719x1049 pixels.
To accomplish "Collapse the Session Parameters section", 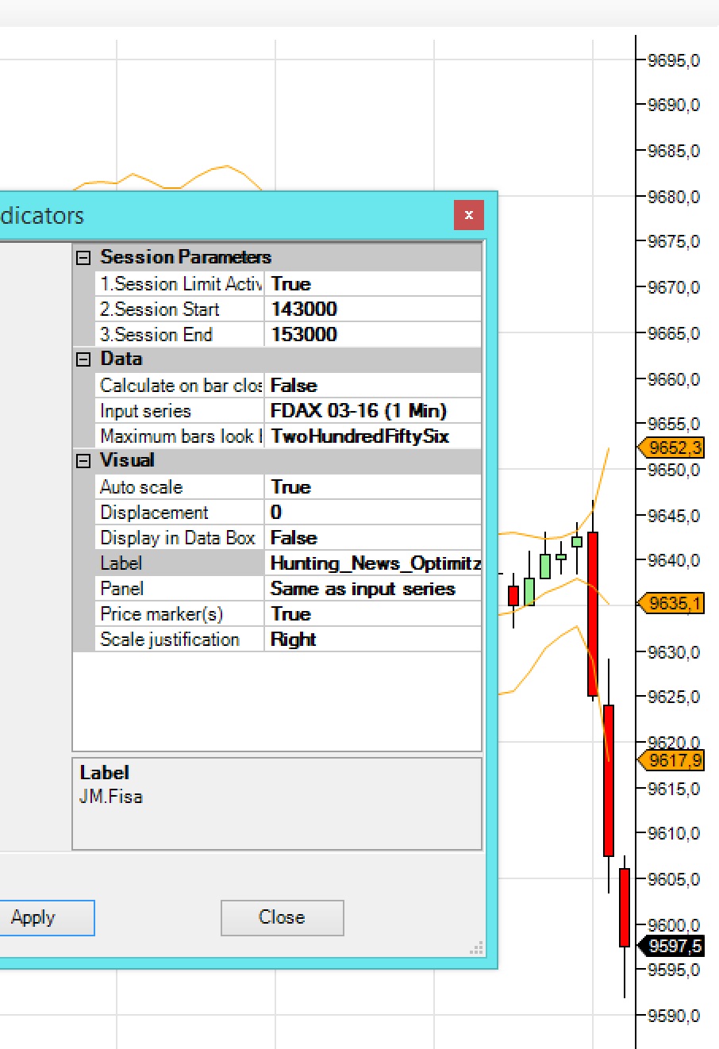I will click(x=83, y=258).
